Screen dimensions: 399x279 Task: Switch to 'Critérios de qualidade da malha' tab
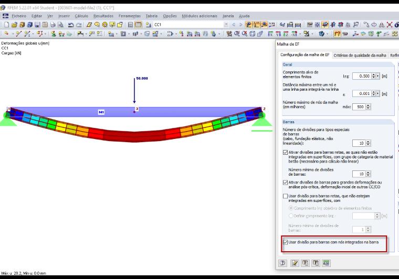[360, 56]
